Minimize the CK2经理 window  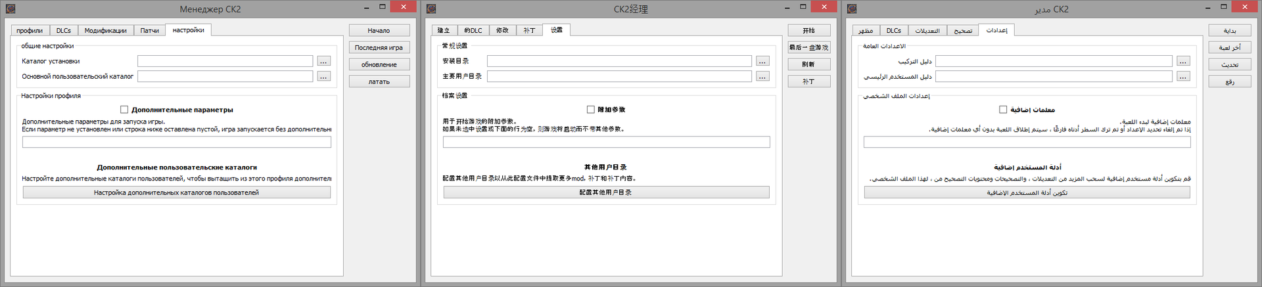coord(787,7)
